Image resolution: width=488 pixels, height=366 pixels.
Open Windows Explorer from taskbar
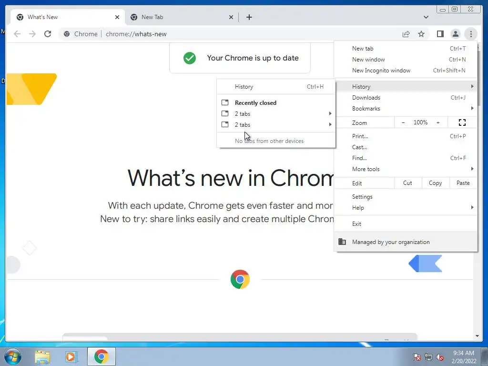coord(42,357)
